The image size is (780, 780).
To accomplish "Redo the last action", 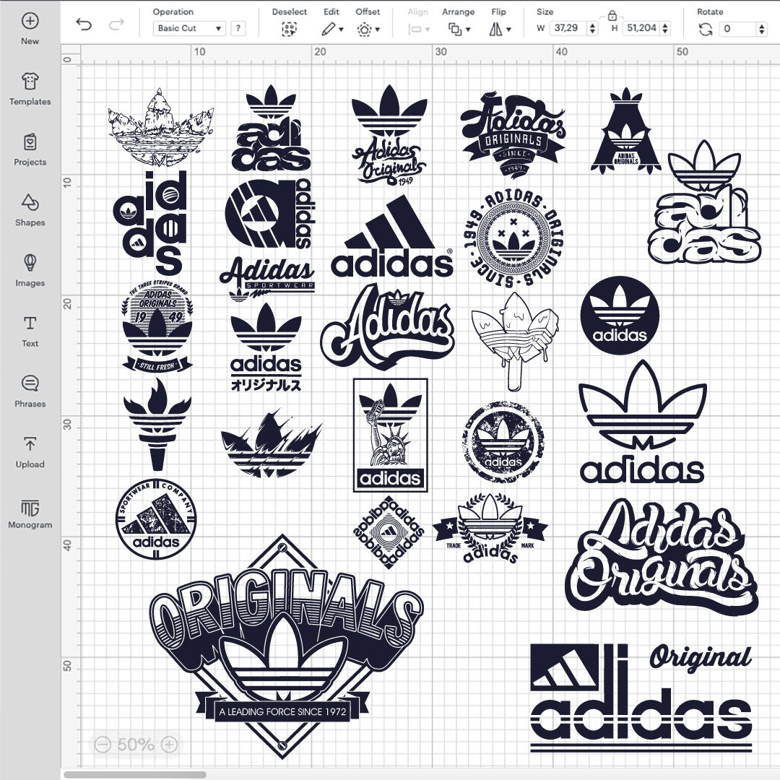I will point(116,25).
